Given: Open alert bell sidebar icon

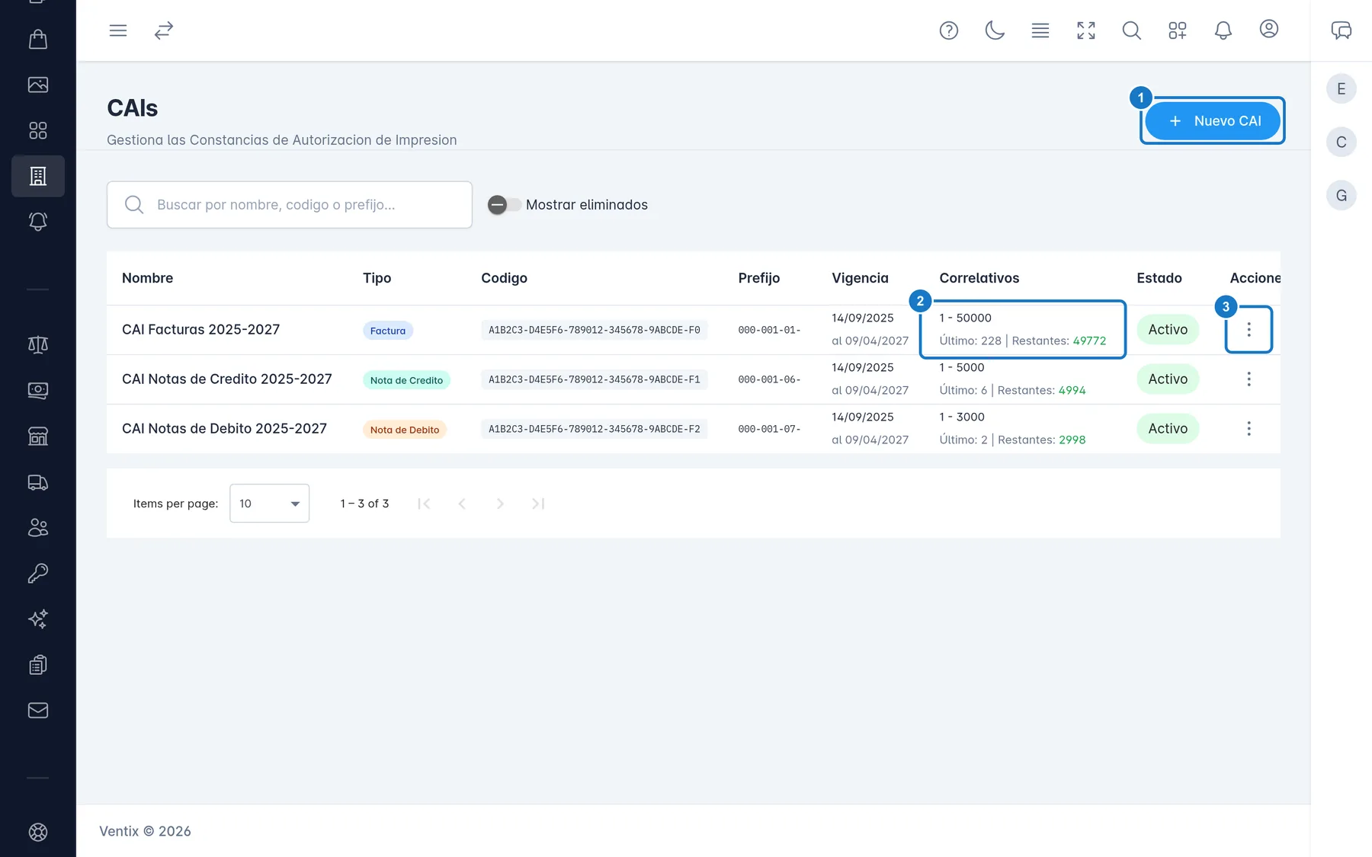Looking at the screenshot, I should pos(38,222).
